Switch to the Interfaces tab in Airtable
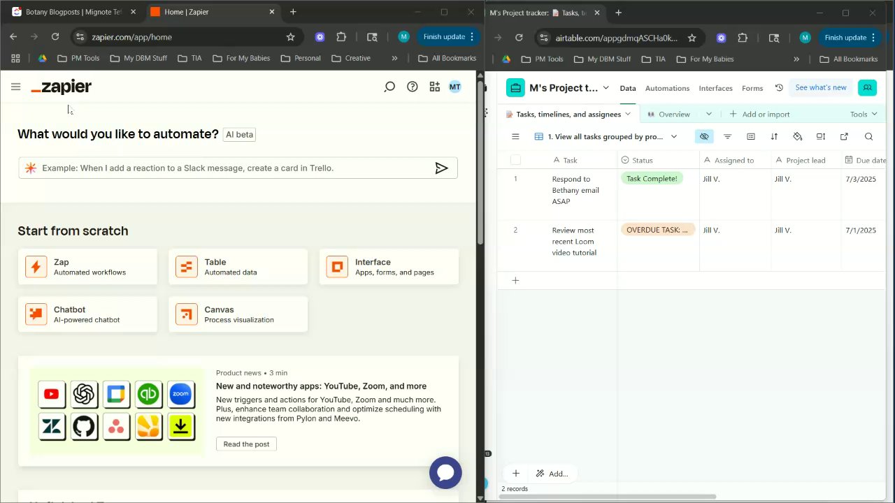 pos(715,88)
